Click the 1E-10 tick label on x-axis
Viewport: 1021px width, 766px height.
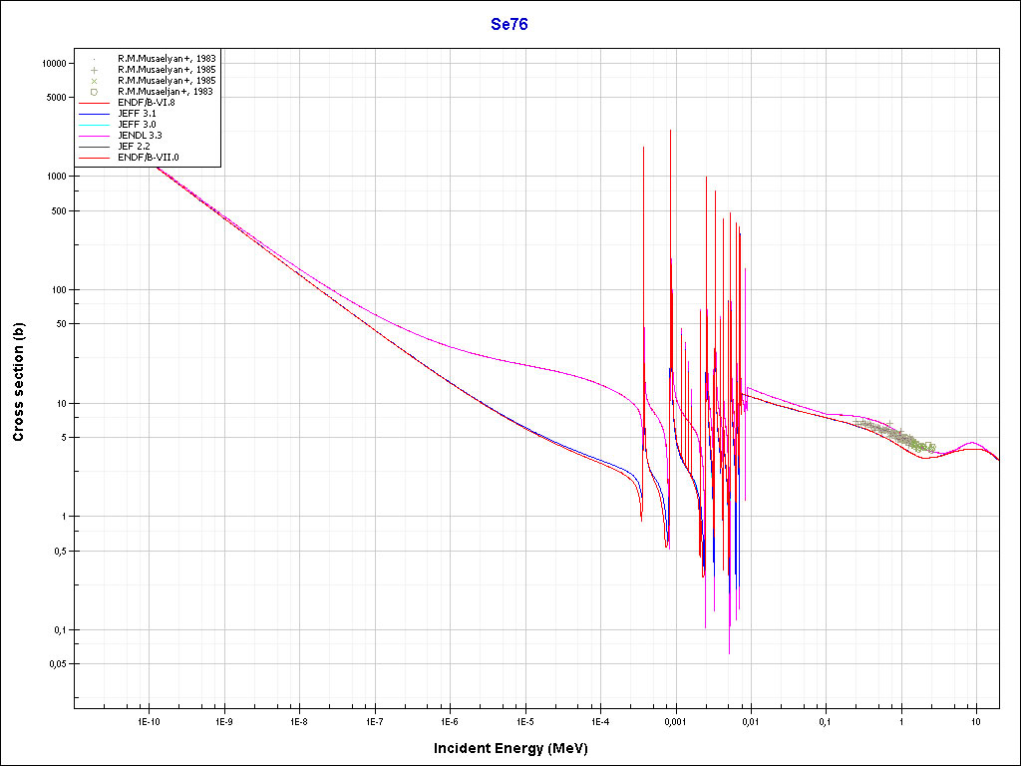click(149, 720)
